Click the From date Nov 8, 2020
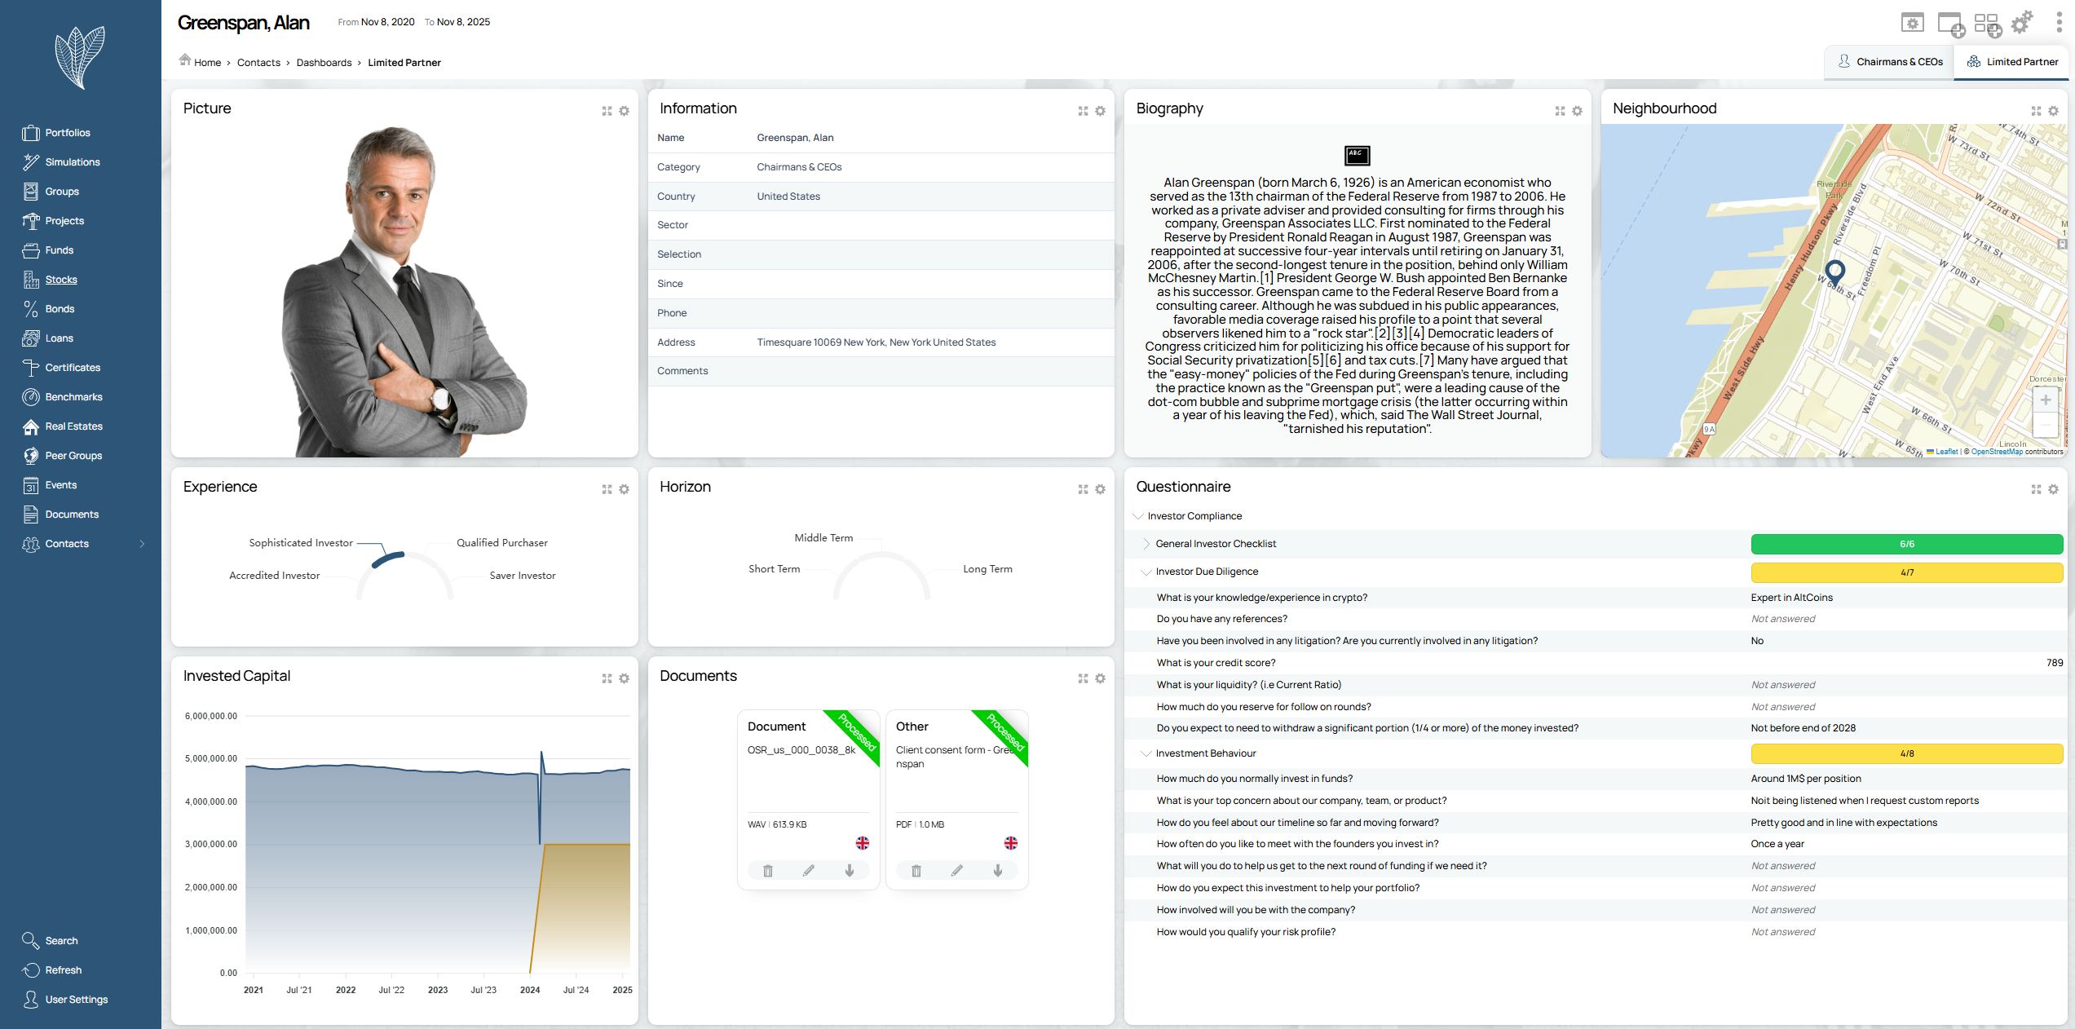 (387, 22)
